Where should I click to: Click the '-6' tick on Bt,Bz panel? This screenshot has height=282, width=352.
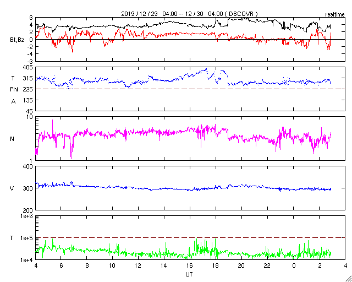coord(30,61)
